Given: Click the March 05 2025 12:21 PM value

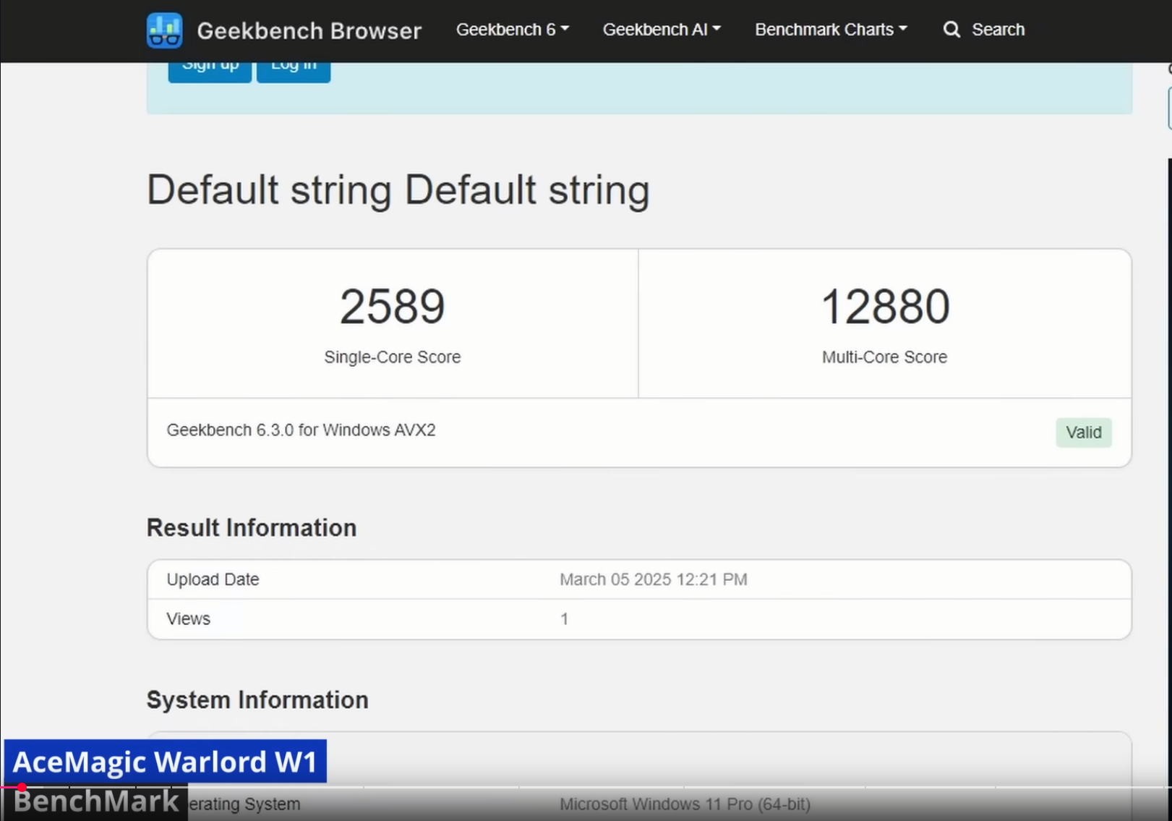Looking at the screenshot, I should pyautogui.click(x=654, y=579).
